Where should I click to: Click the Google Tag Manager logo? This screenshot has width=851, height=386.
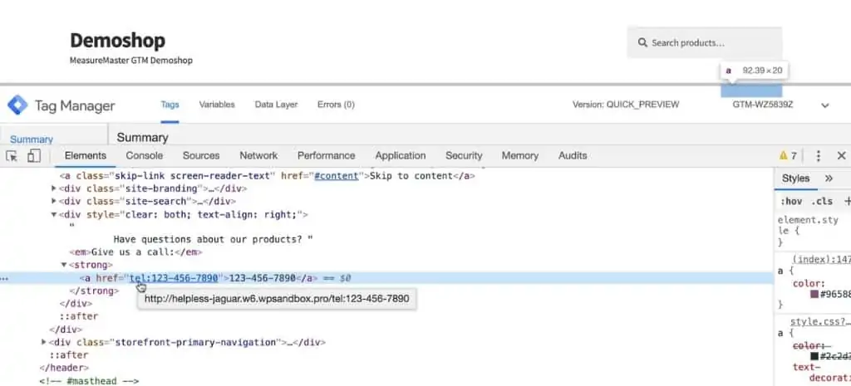[17, 105]
